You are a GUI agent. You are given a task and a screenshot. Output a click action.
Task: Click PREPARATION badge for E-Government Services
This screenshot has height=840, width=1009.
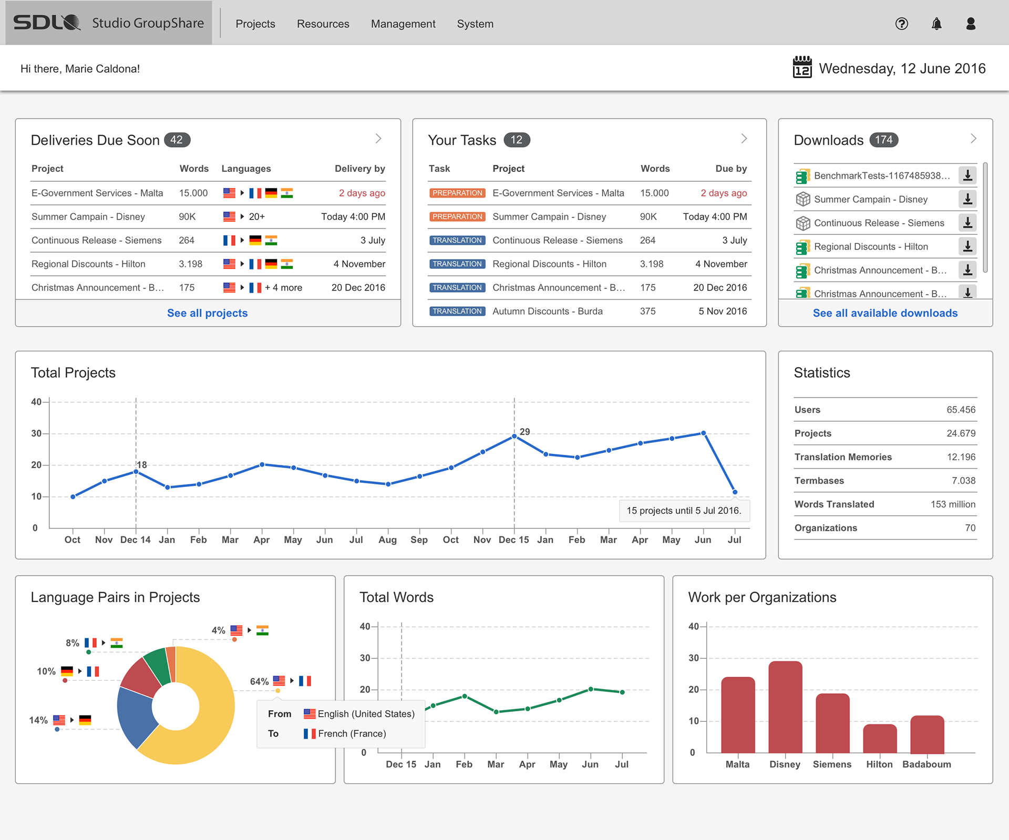coord(457,193)
